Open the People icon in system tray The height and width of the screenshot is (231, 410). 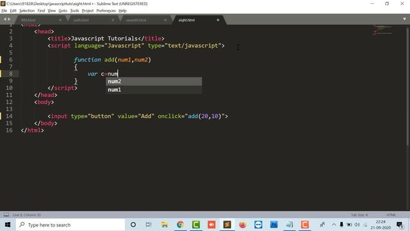(x=322, y=225)
